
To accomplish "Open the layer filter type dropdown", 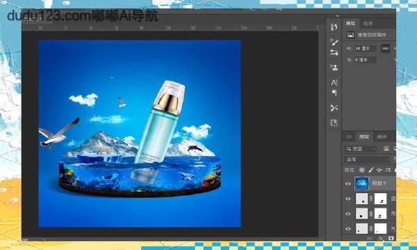I will [x=361, y=149].
